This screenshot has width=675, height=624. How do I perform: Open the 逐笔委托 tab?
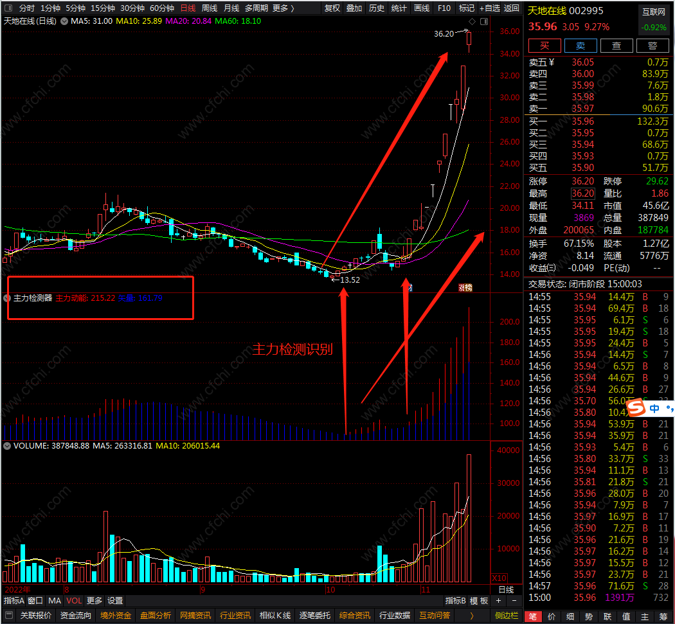(315, 616)
